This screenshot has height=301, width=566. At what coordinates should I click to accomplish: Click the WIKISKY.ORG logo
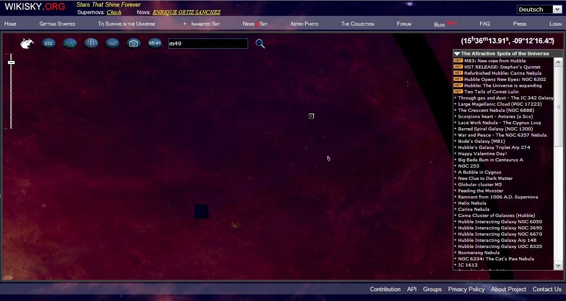click(x=35, y=7)
